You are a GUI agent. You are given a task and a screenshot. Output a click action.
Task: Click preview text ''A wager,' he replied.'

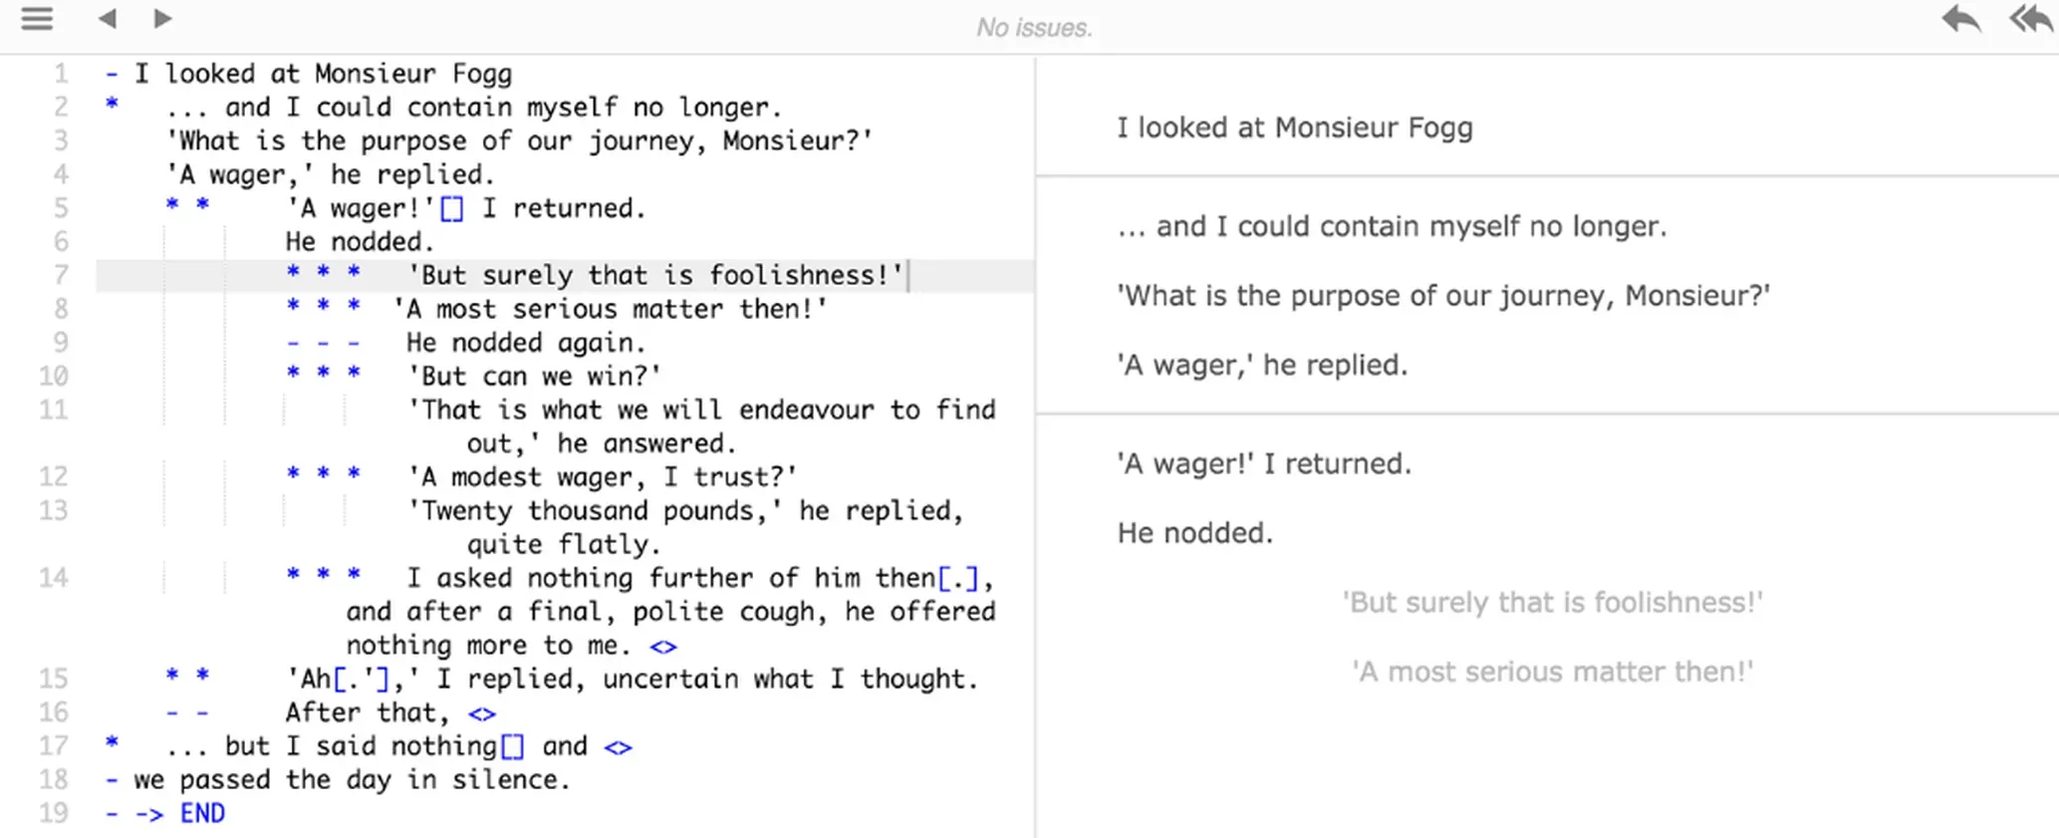click(1262, 365)
